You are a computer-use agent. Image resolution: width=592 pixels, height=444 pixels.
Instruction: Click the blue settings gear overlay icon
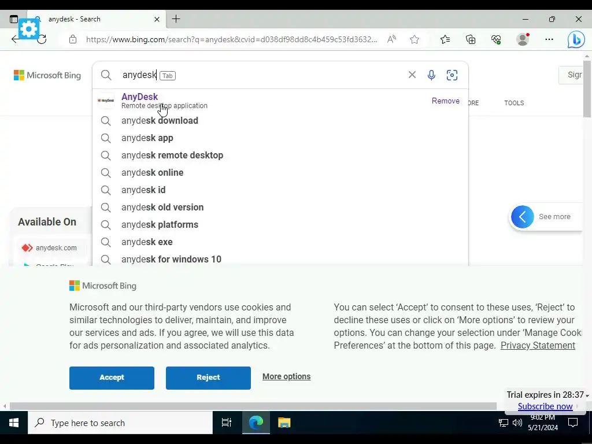click(x=29, y=29)
